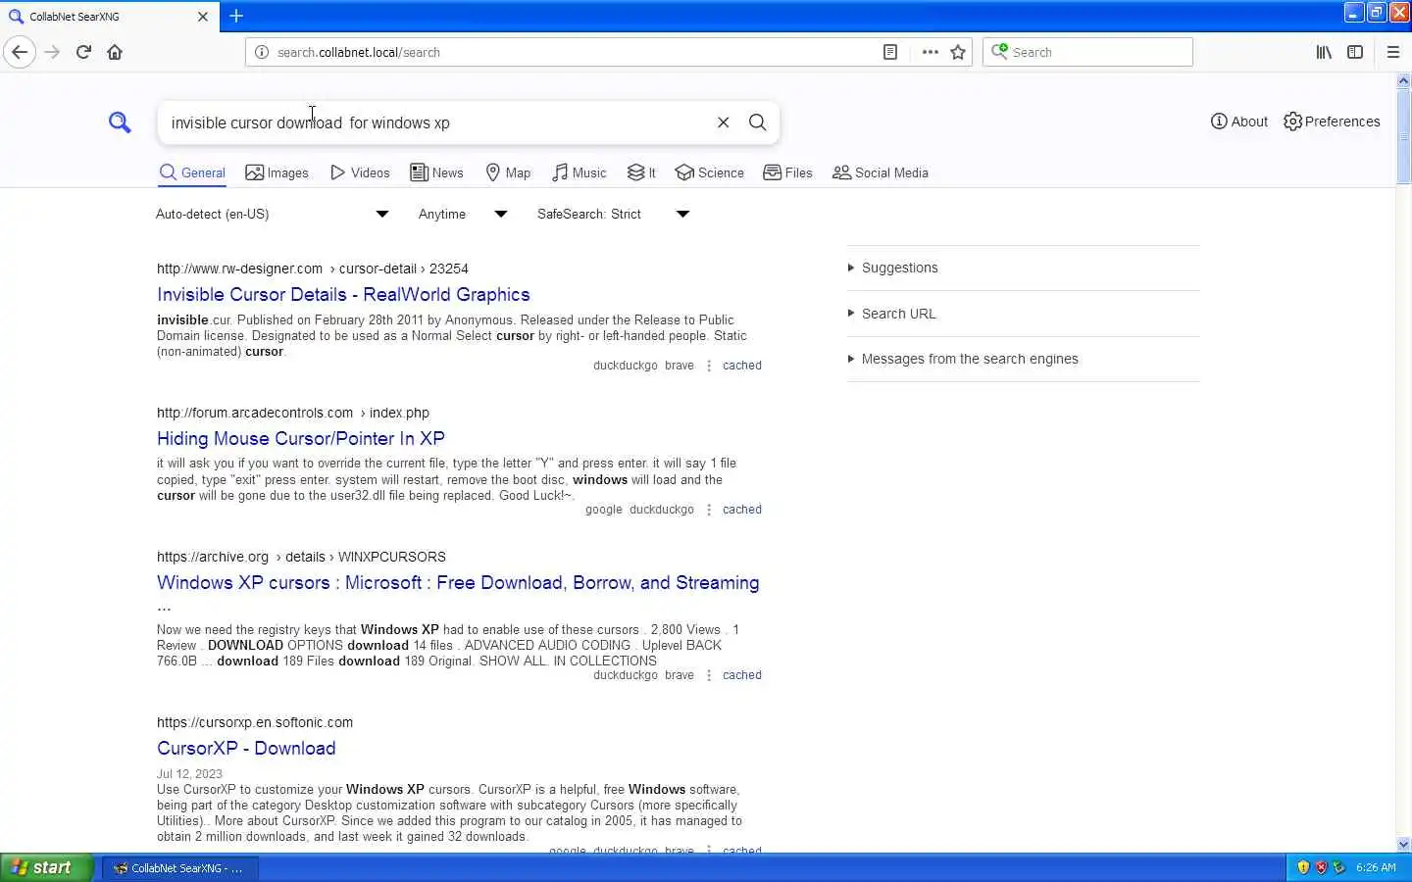
Task: Open cached link for rw-designer result
Action: click(x=741, y=366)
